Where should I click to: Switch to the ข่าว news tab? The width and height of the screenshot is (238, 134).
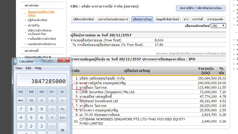[186, 19]
